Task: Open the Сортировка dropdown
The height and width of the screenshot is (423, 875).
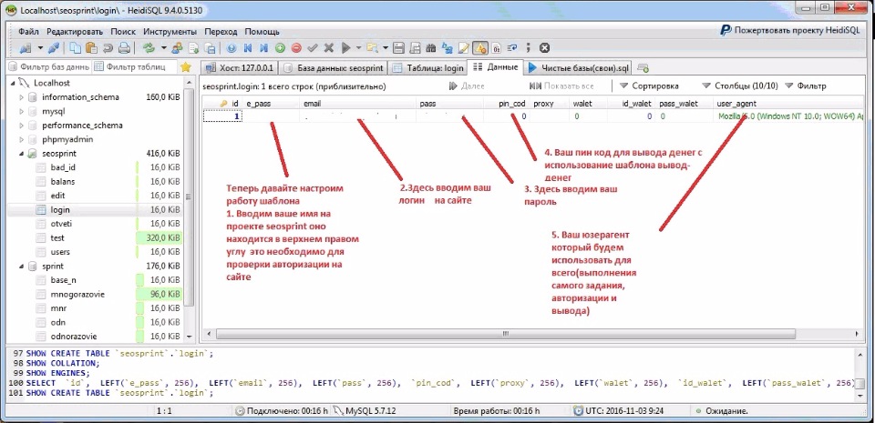Action: [649, 86]
